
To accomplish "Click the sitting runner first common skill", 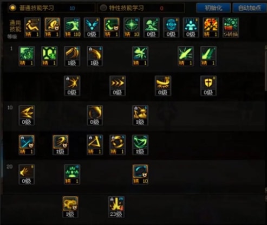I will [32, 28].
